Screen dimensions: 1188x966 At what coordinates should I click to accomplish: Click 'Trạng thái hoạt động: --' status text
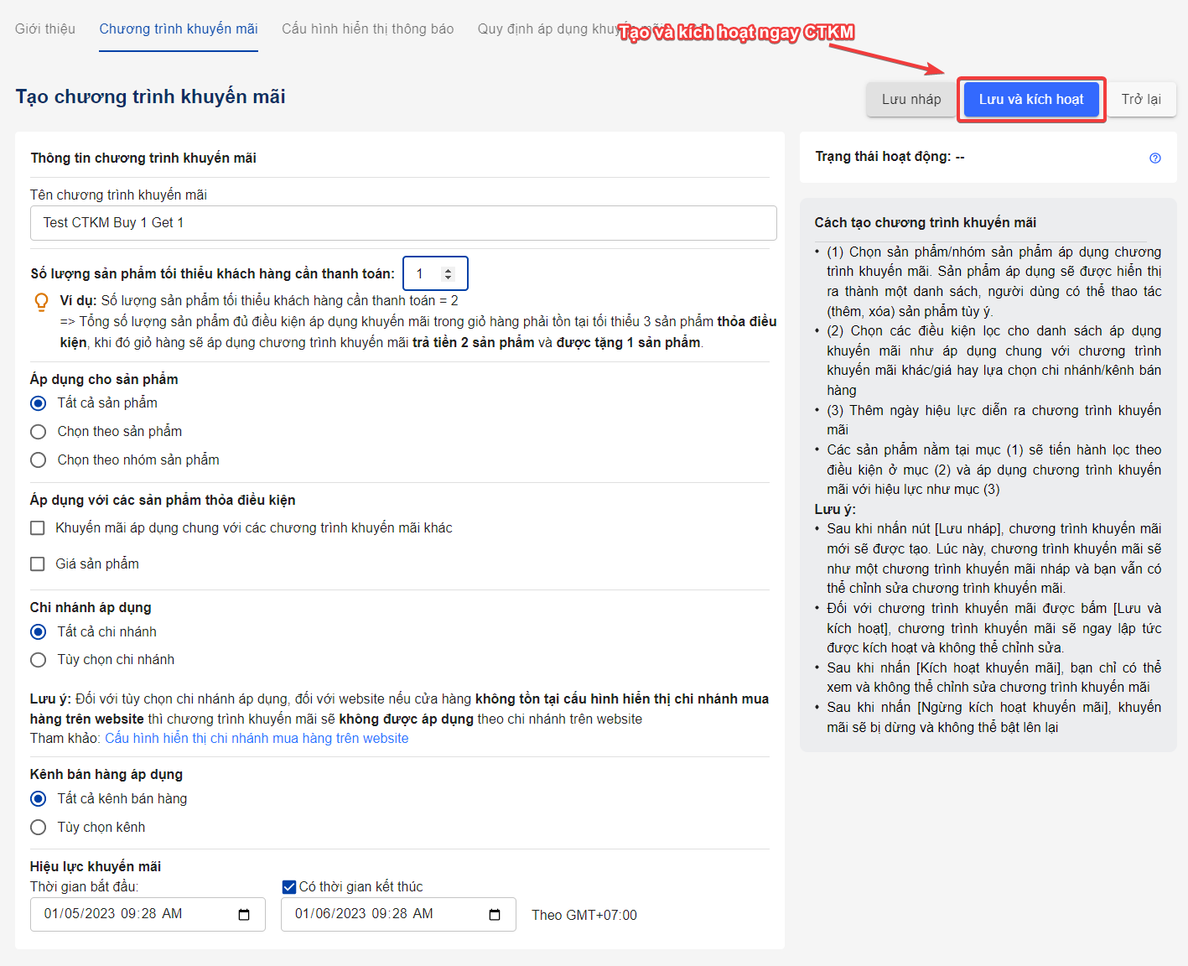tap(890, 157)
